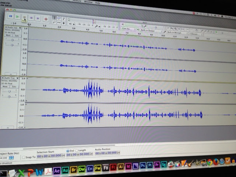Click the Pause transport button
Image resolution: width=236 pixels, height=177 pixels.
coord(11,16)
